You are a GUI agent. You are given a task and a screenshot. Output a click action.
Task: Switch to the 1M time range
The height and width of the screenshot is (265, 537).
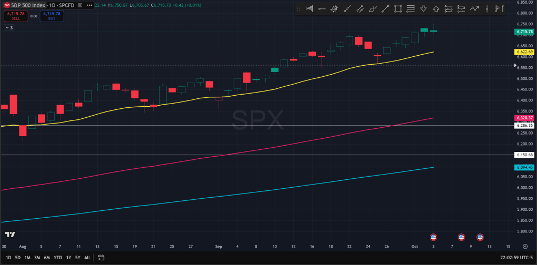(x=28, y=258)
